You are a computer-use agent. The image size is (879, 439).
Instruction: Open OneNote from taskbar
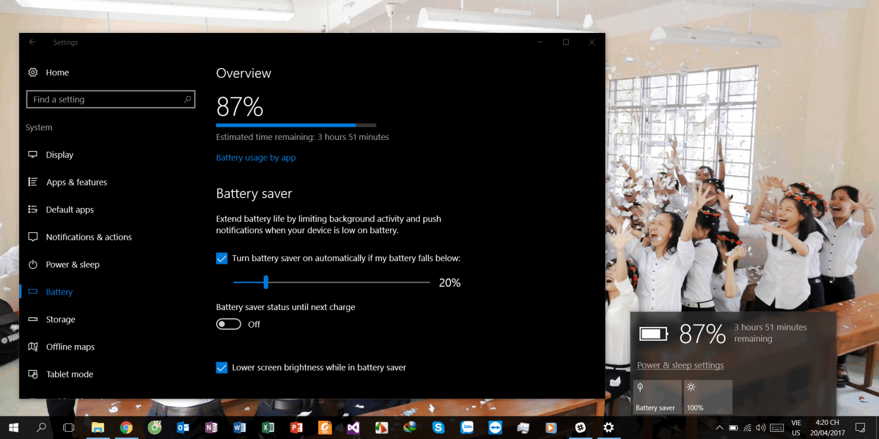(x=212, y=427)
